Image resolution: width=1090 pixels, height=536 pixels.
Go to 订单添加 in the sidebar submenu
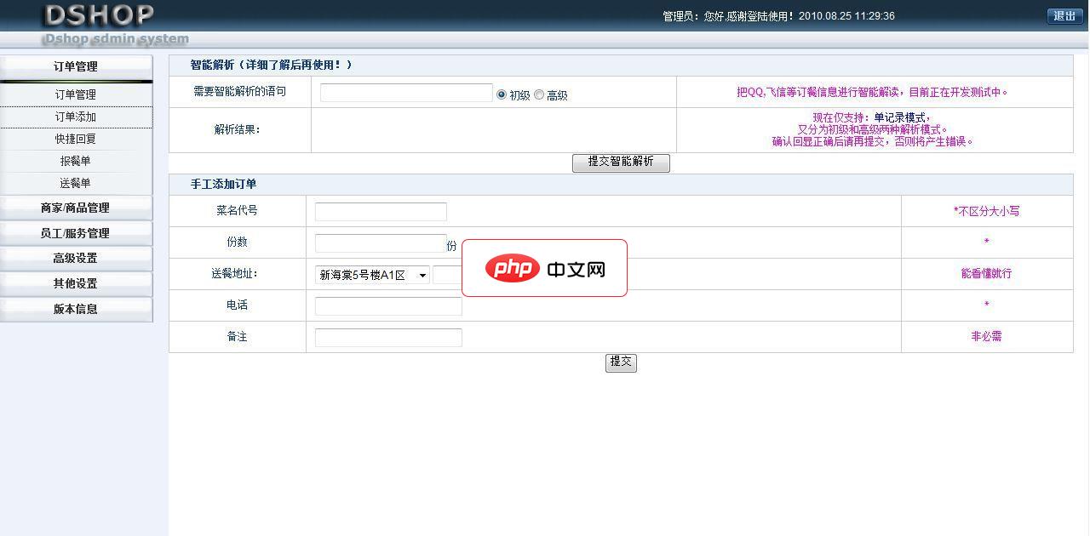tap(76, 117)
